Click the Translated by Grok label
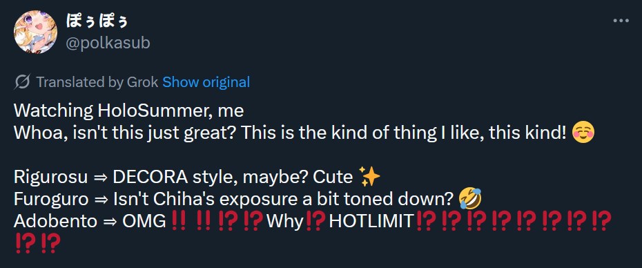Image resolution: width=642 pixels, height=268 pixels. tap(97, 82)
